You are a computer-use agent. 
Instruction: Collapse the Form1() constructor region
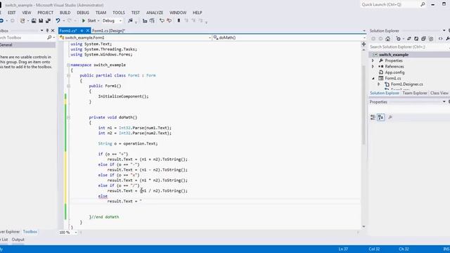pos(69,86)
